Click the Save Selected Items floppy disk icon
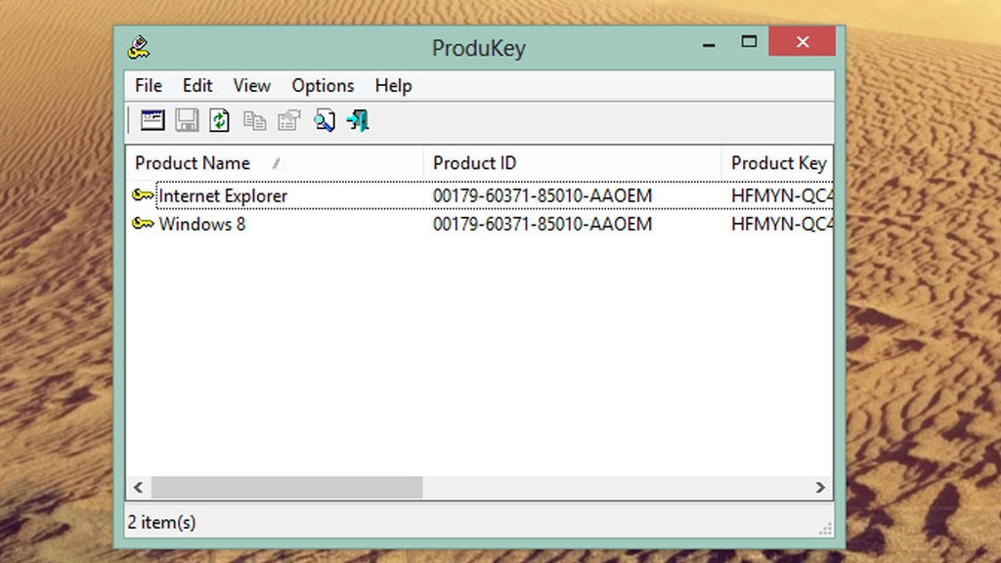 tap(186, 120)
